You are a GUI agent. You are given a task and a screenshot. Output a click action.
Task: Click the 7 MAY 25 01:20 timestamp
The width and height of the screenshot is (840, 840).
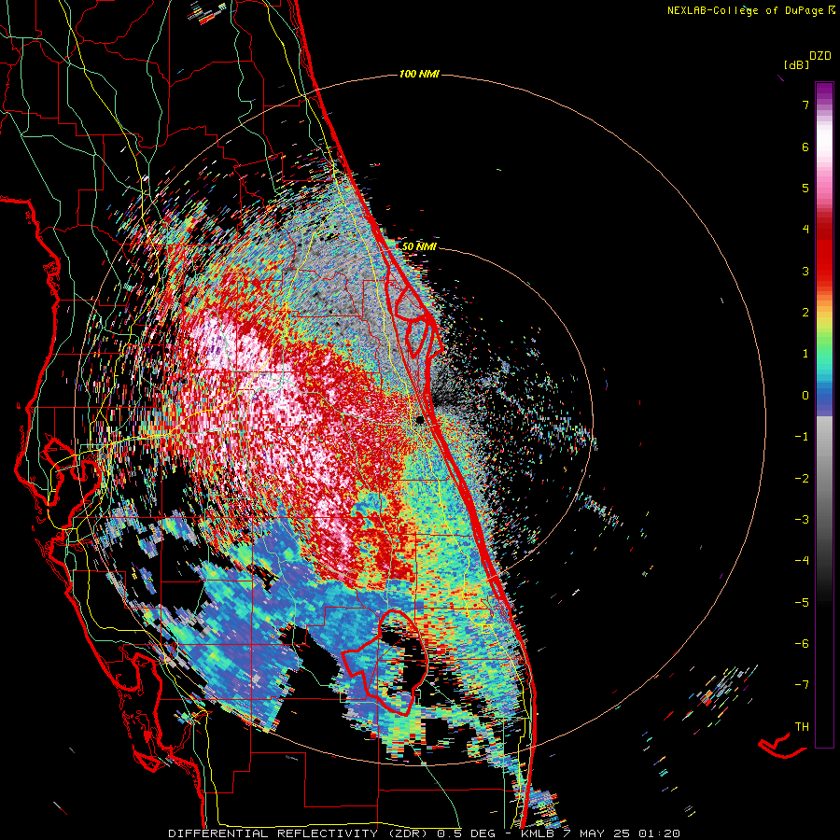coord(622,833)
